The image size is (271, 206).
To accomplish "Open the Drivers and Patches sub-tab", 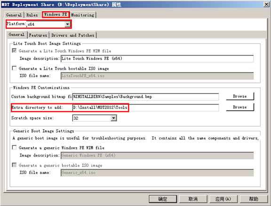I will tap(73, 35).
